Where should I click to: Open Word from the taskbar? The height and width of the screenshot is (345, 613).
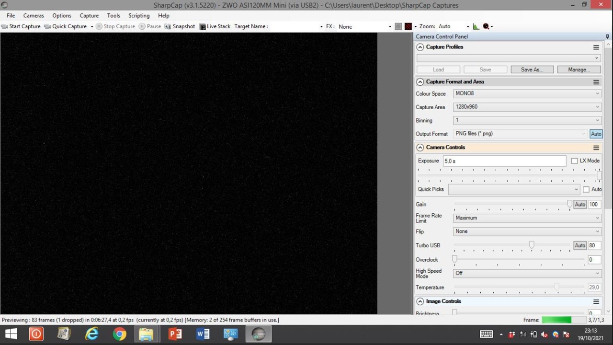click(x=203, y=334)
